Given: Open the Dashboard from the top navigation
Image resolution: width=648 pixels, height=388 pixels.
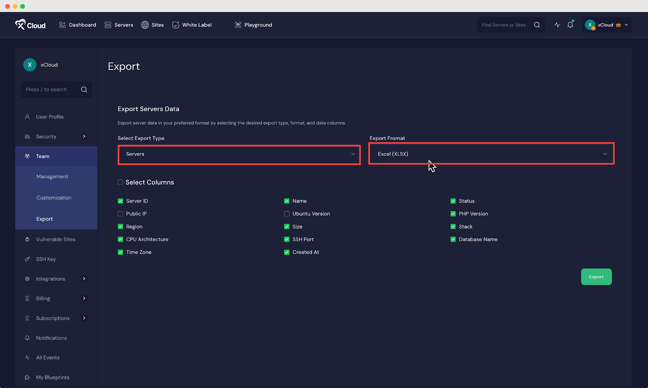Looking at the screenshot, I should tap(77, 25).
